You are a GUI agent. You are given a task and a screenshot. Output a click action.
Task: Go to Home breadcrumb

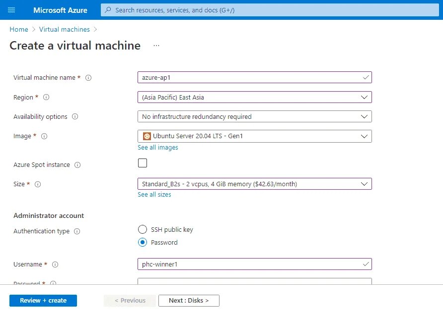(19, 29)
